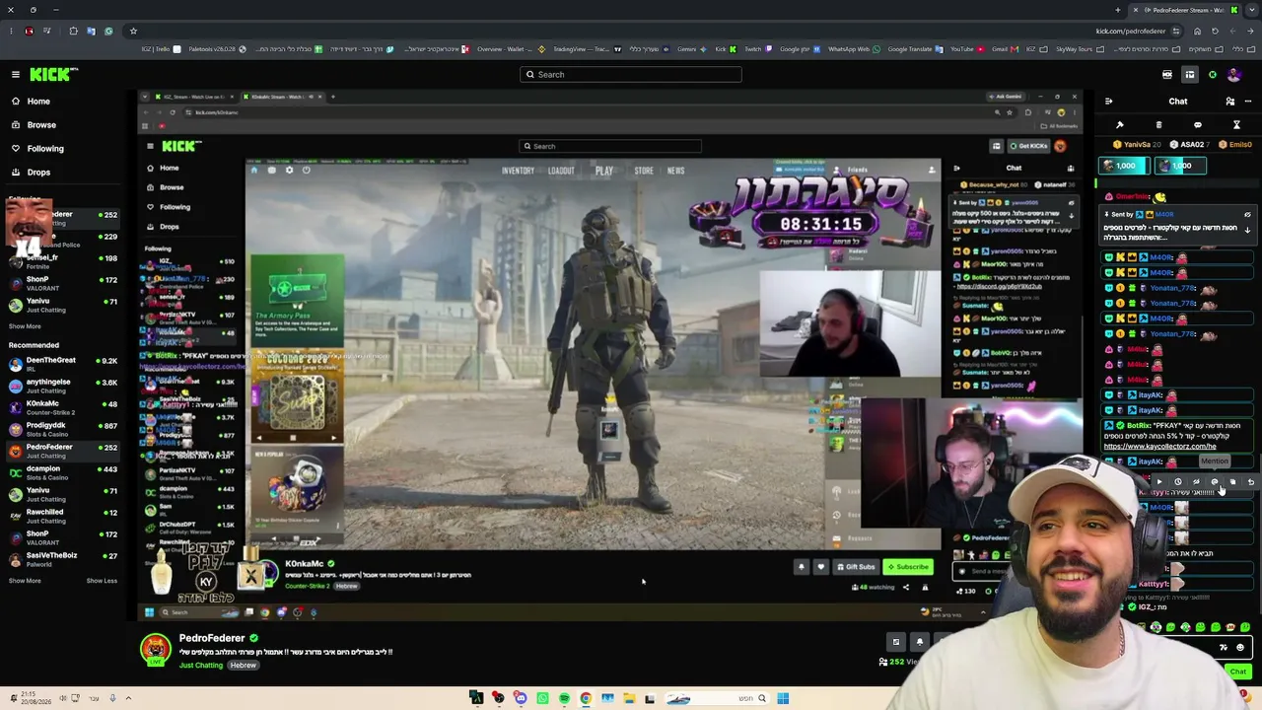Screen dimensions: 1262x710
Task: Open Following in the Kick sidebar
Action: point(45,149)
